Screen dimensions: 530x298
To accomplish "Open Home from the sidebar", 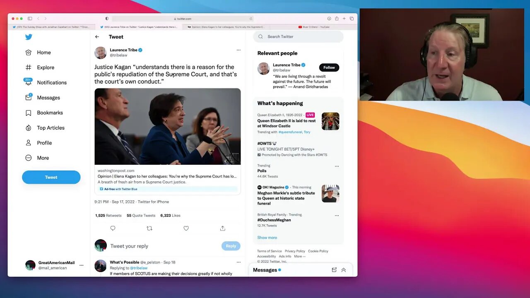I will [x=38, y=53].
